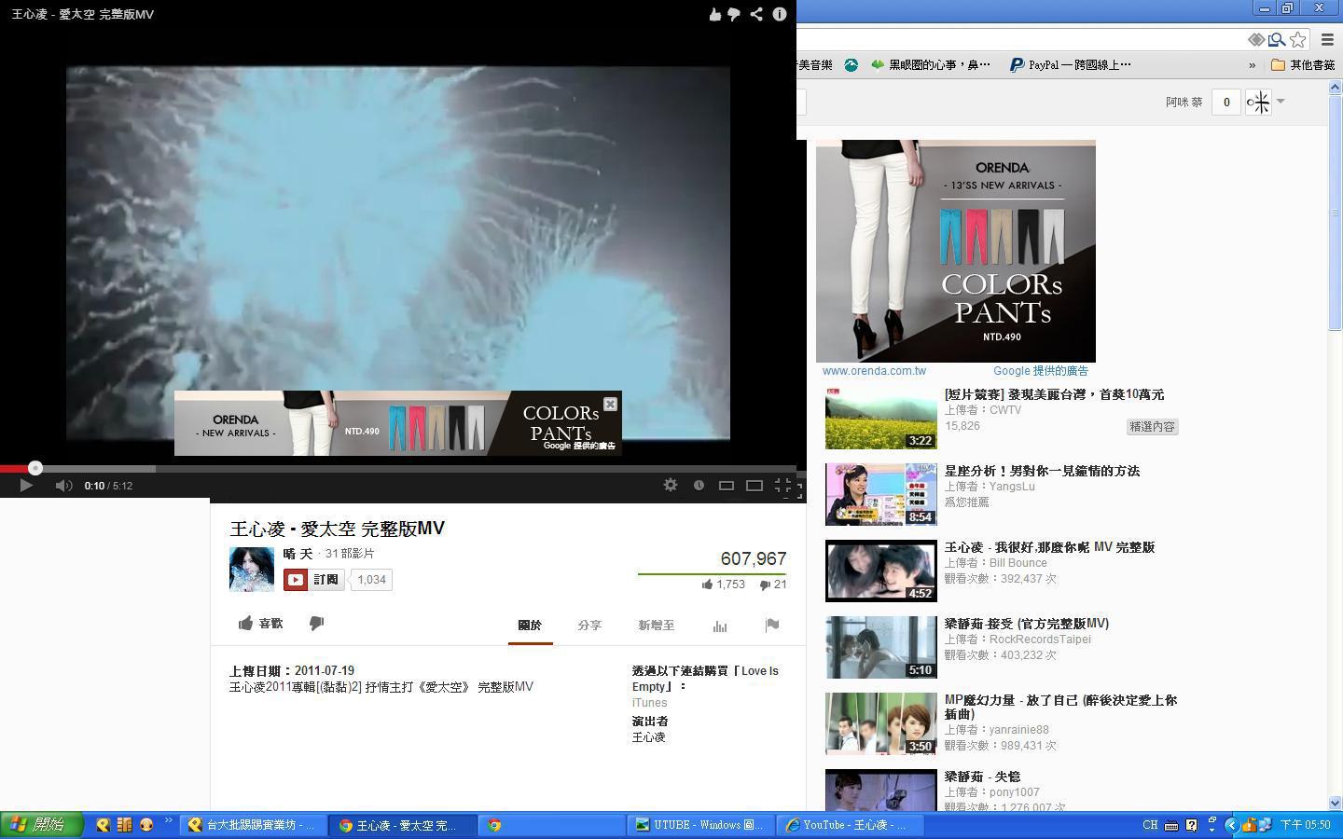Open 其他書籤 bookmarks folder

click(x=1303, y=65)
